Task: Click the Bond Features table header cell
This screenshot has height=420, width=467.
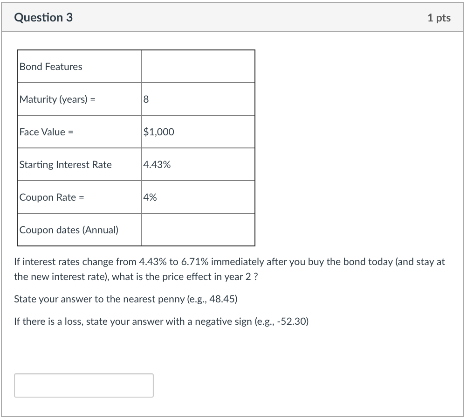Action: tap(50, 66)
